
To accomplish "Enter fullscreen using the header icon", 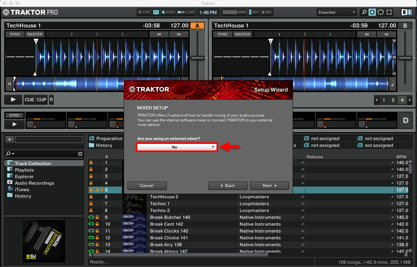I will point(389,12).
